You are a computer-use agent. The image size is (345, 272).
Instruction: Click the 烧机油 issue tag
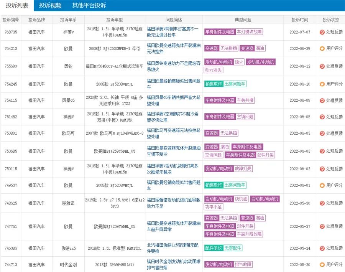[241, 199]
